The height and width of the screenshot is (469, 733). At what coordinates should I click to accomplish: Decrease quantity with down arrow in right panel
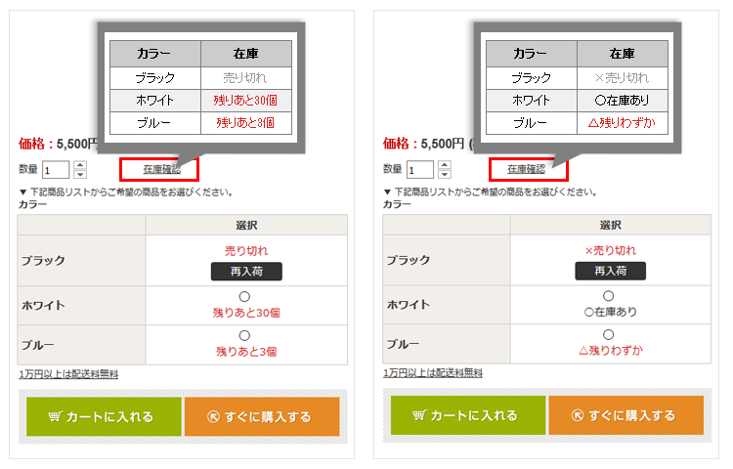[446, 174]
